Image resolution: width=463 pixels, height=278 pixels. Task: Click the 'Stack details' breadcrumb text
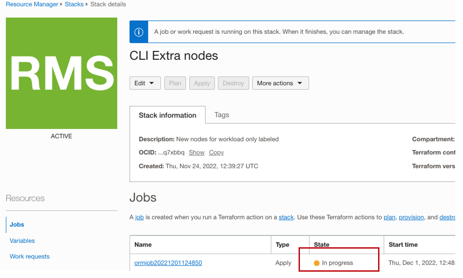(108, 5)
